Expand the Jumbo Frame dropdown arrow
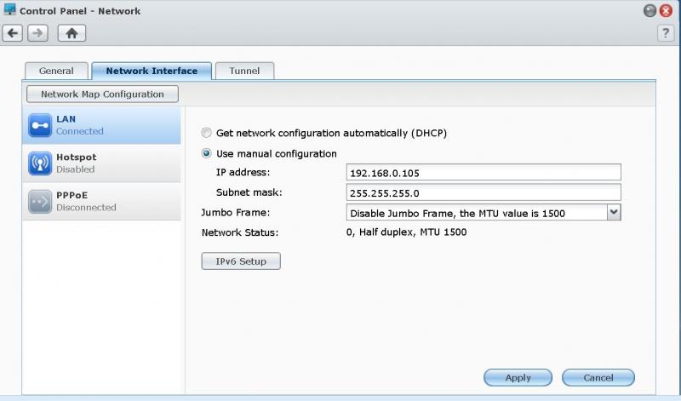The width and height of the screenshot is (681, 401). 614,213
